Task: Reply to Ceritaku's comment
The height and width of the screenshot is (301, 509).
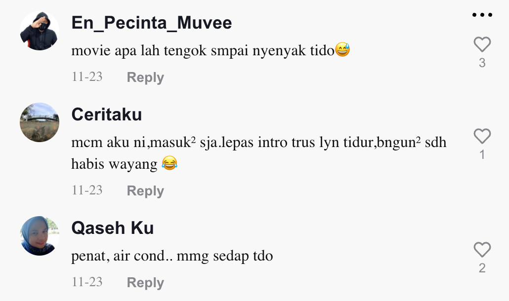Action: click(145, 191)
